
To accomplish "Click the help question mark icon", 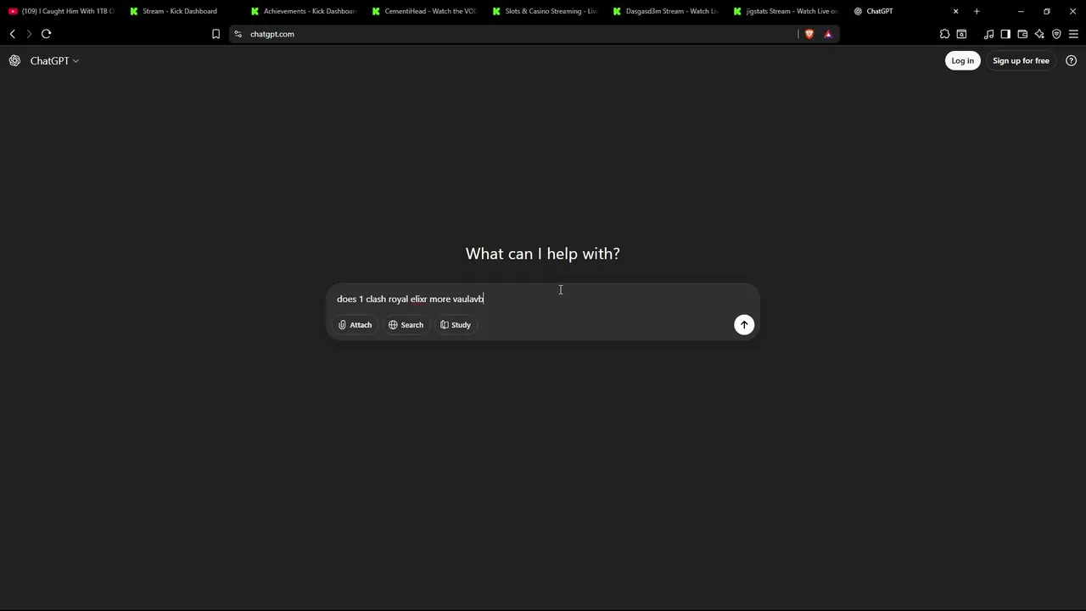I will pos(1071,60).
